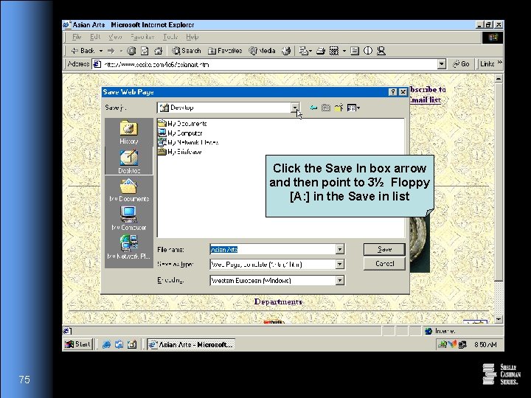Click the Print icon in IE toolbar
531x398 pixels.
coord(320,51)
